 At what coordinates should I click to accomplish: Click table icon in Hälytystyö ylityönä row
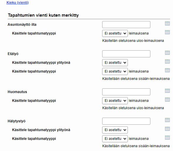(167, 129)
